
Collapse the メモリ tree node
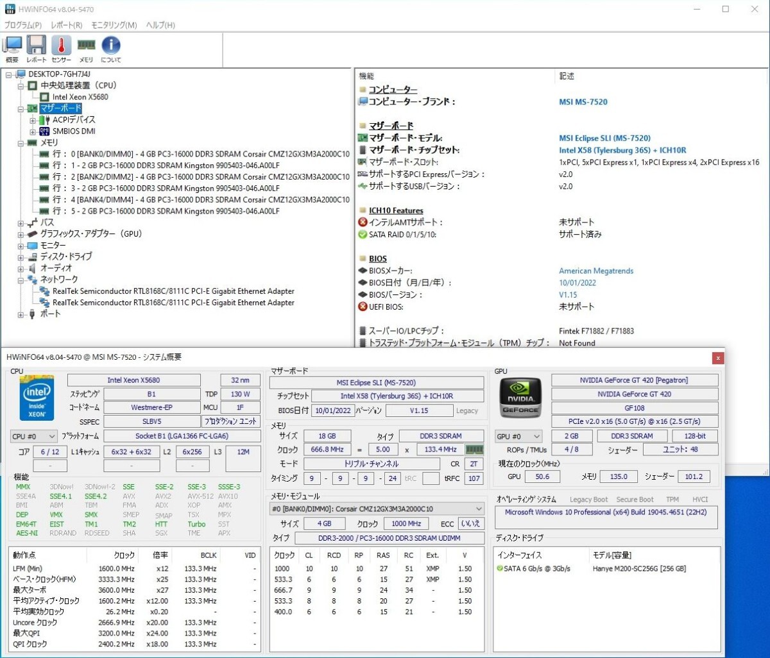click(21, 142)
